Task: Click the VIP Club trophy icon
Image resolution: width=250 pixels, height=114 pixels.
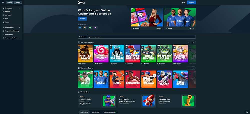Action: (x=4, y=15)
